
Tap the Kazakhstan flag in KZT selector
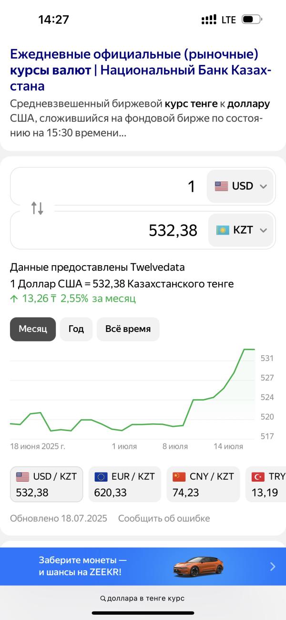pyautogui.click(x=223, y=230)
